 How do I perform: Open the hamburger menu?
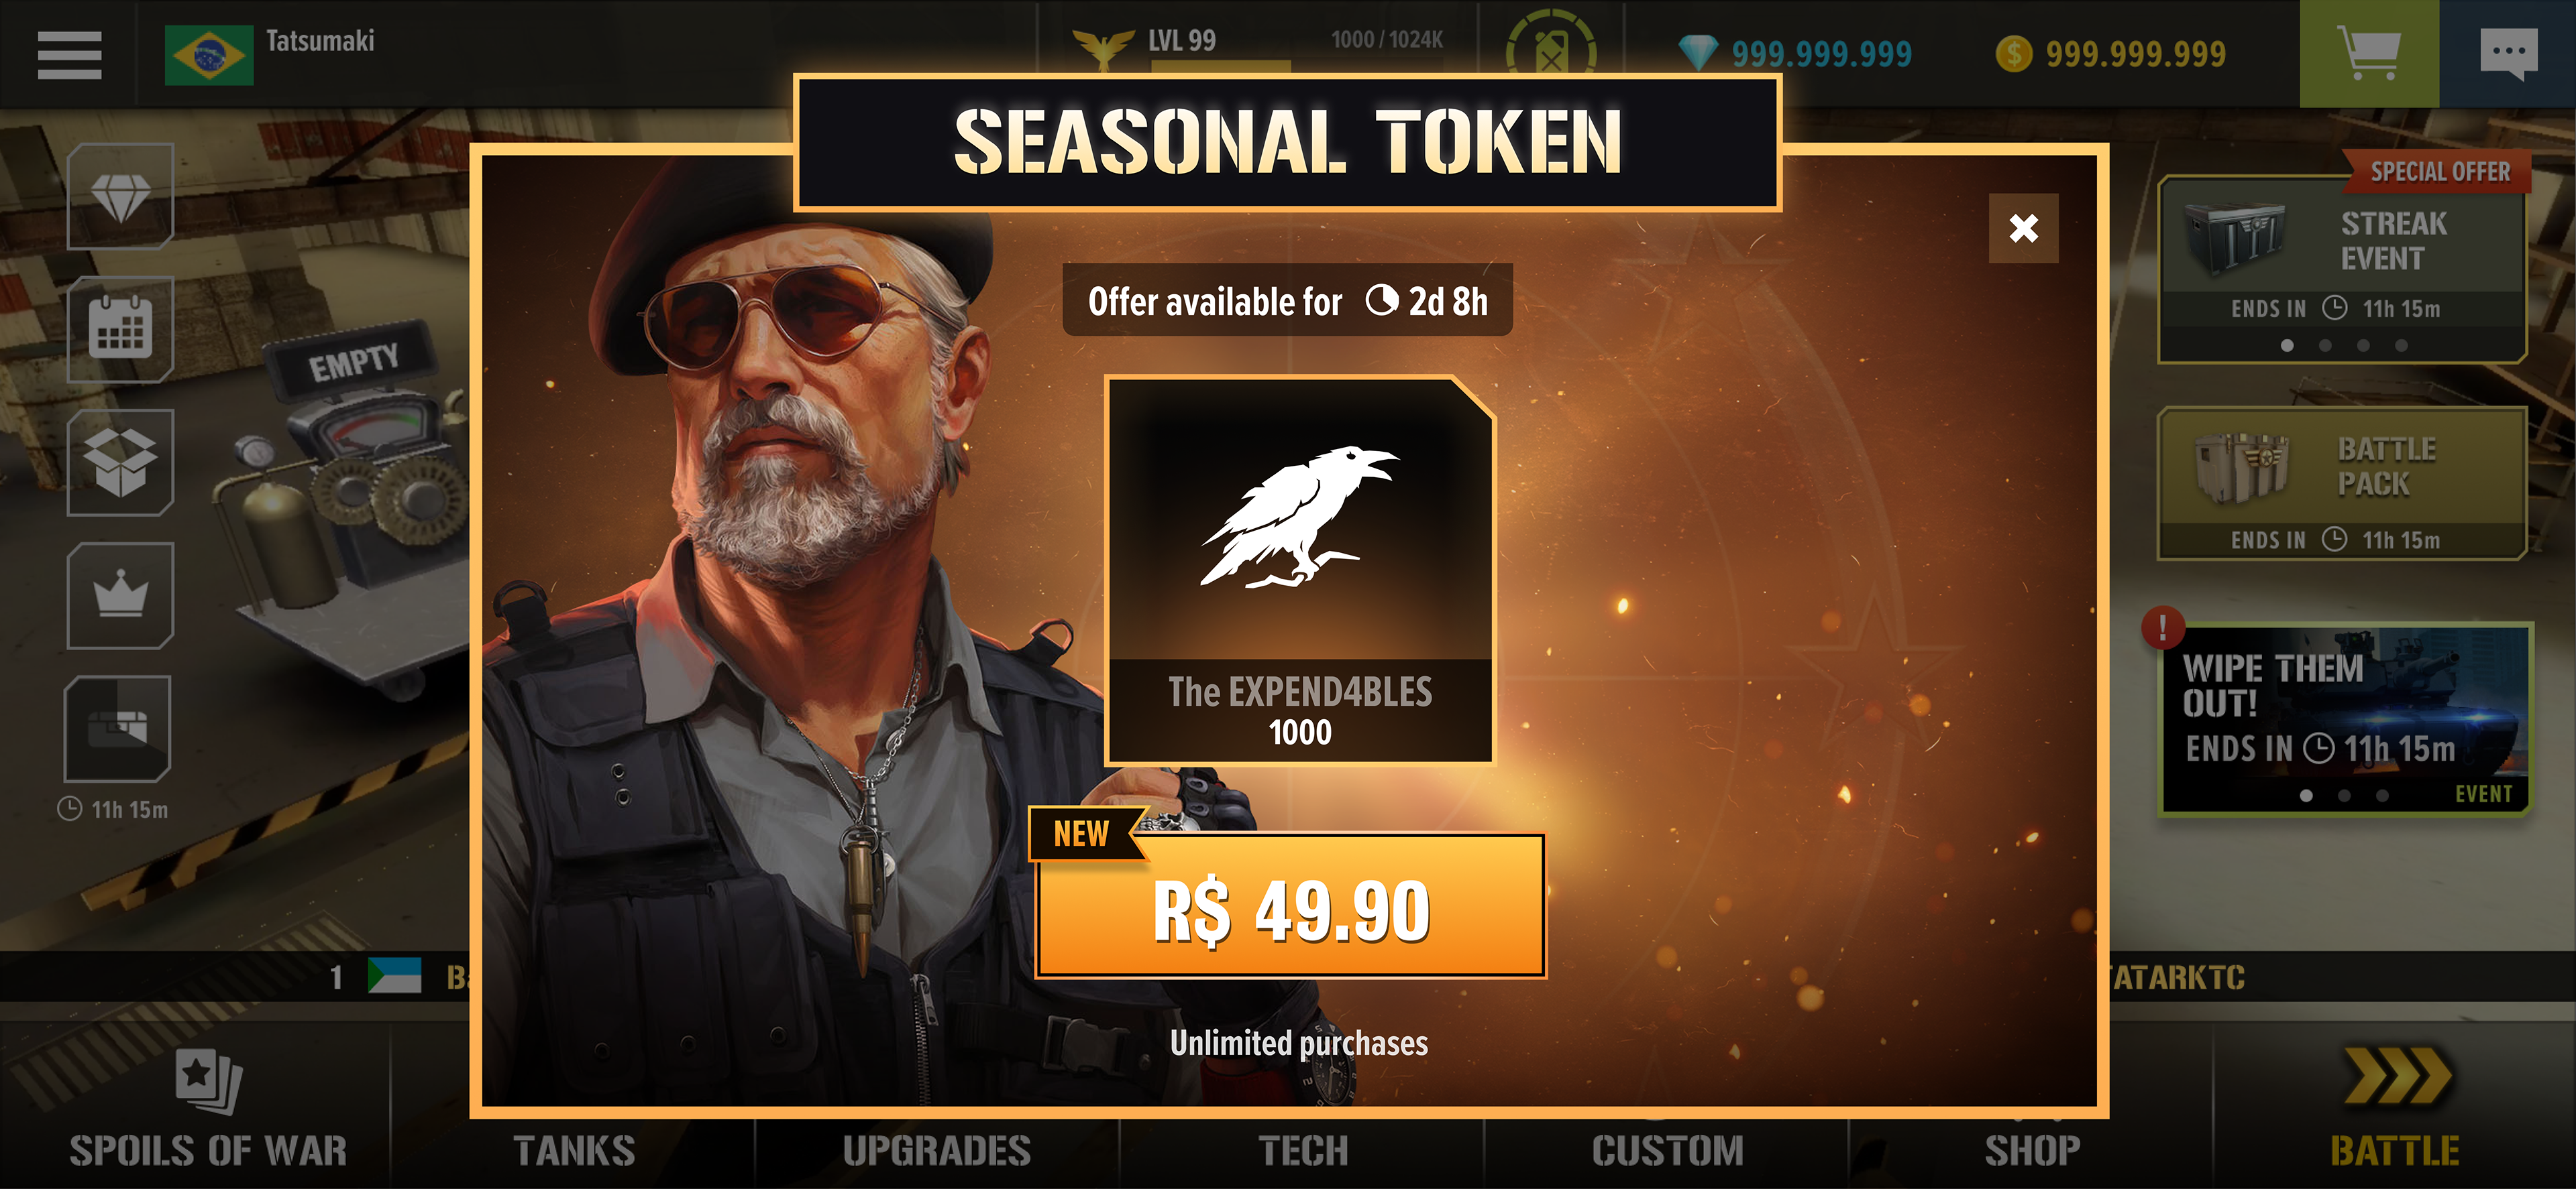click(69, 54)
